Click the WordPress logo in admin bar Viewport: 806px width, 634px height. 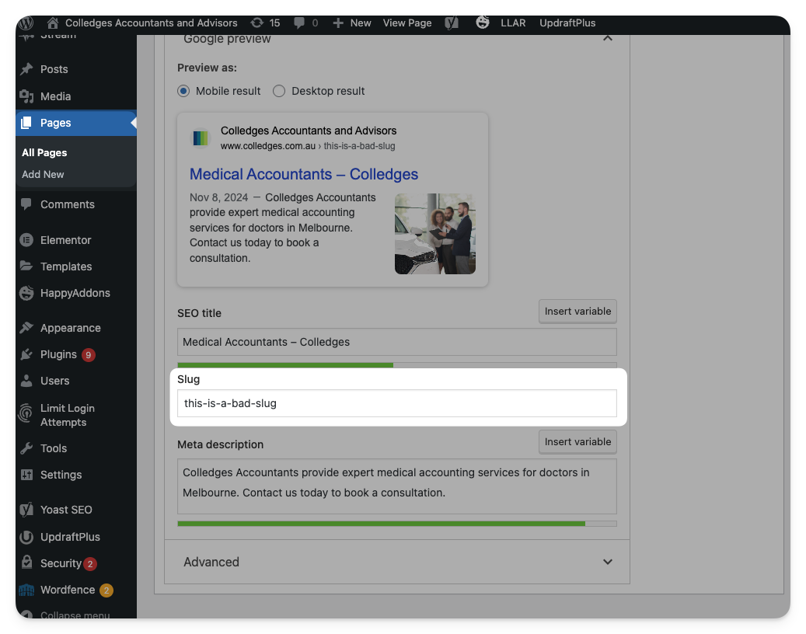(x=26, y=23)
